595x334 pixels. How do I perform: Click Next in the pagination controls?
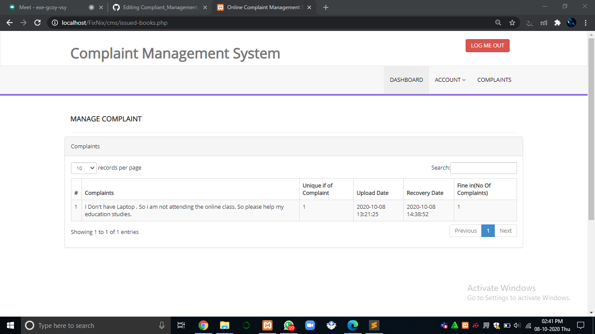pyautogui.click(x=506, y=230)
